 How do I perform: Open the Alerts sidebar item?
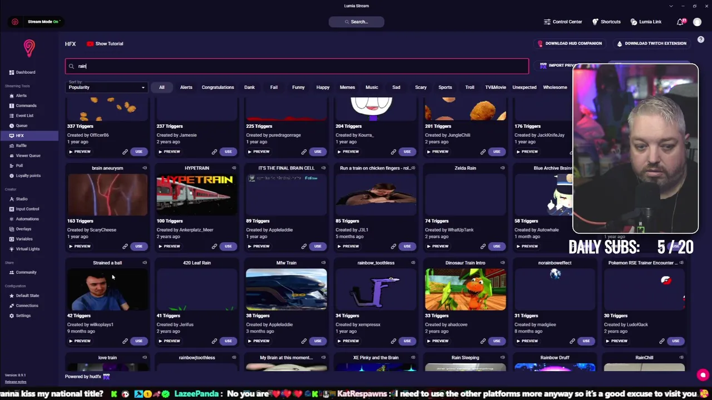[x=18, y=96]
